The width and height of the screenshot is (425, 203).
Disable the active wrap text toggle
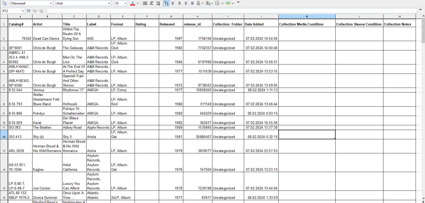click(166, 3)
